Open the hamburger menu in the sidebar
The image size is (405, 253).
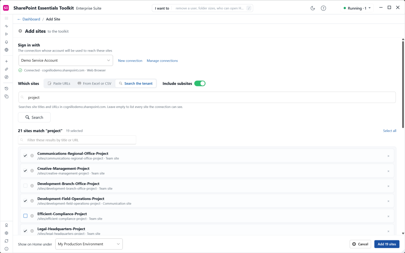coord(6,18)
